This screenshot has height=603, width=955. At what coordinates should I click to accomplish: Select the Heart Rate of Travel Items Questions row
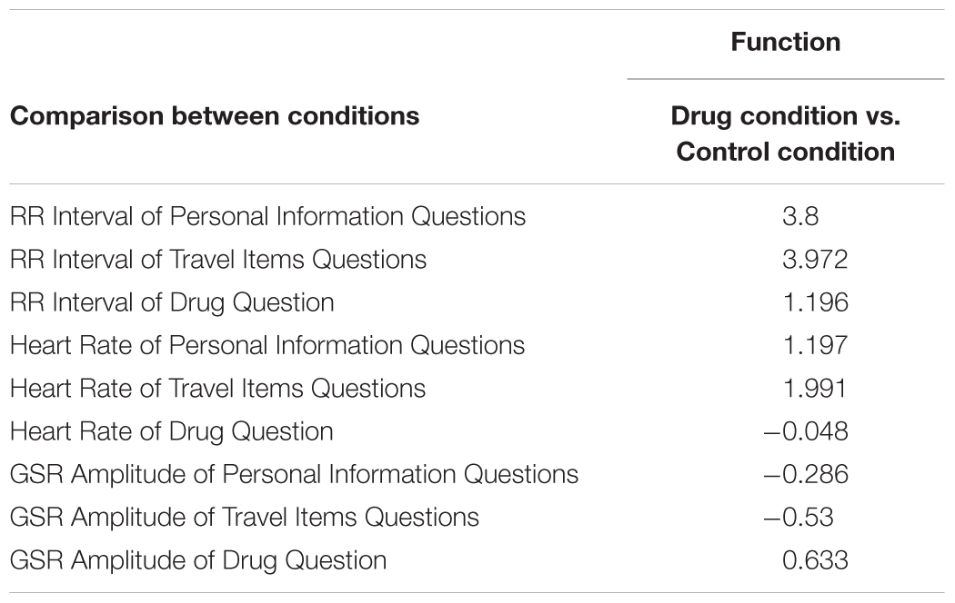pyautogui.click(x=477, y=389)
